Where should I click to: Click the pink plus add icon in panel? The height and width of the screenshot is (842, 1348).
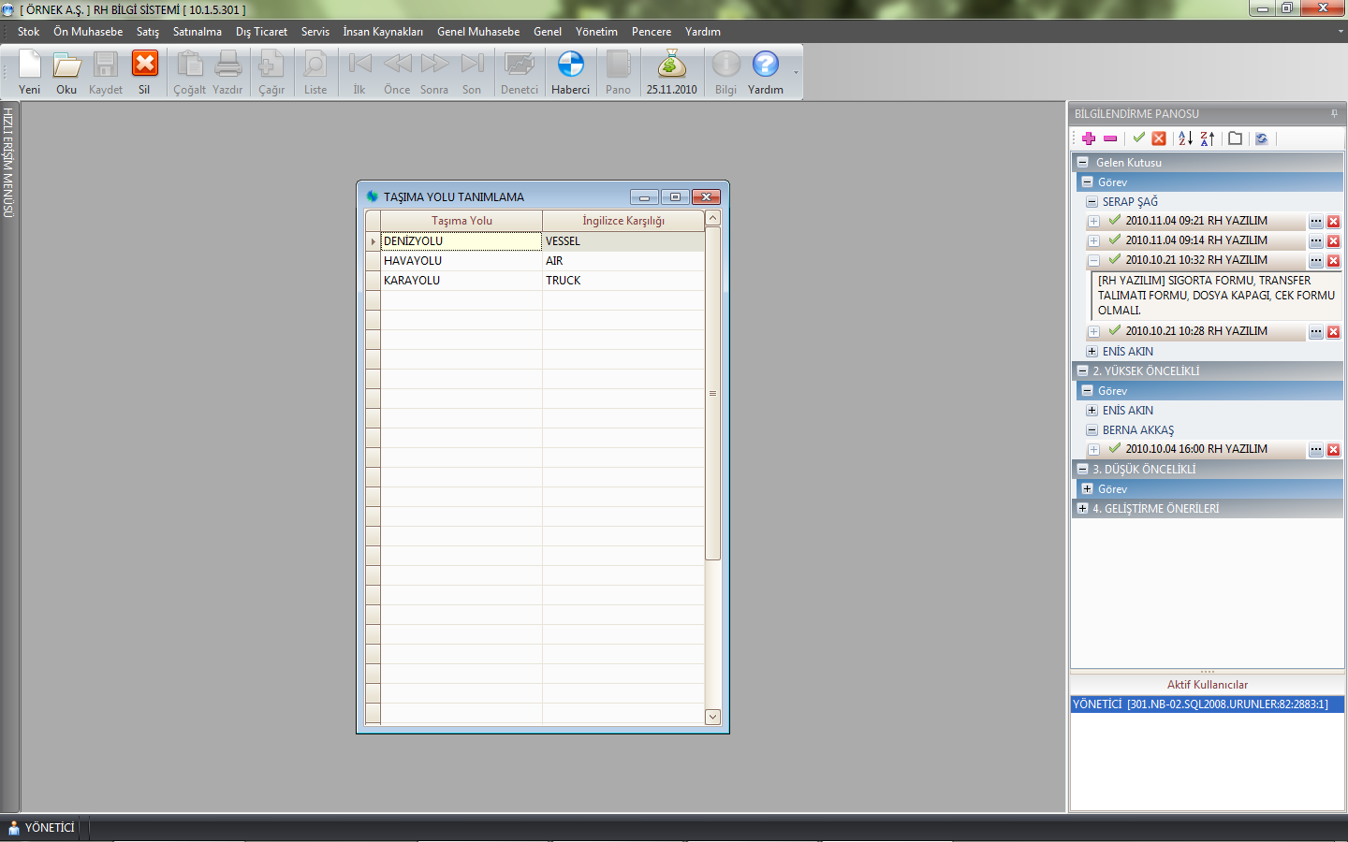click(x=1089, y=138)
